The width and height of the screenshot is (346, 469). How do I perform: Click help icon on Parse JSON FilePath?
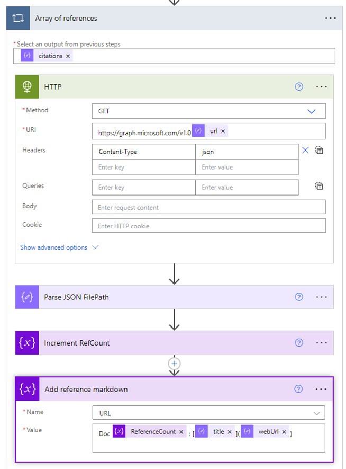pos(299,297)
